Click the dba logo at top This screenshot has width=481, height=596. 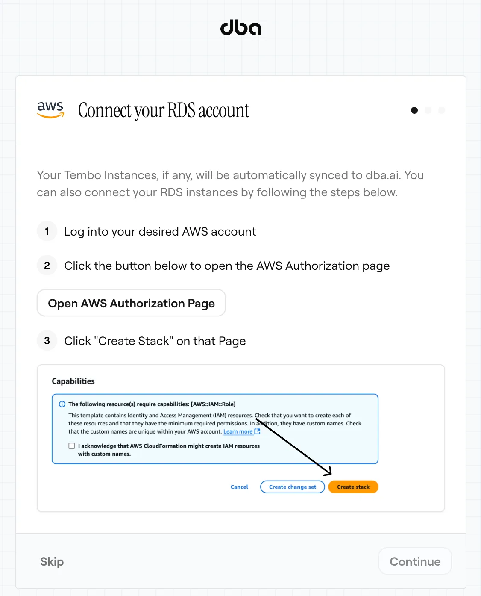pos(241,28)
